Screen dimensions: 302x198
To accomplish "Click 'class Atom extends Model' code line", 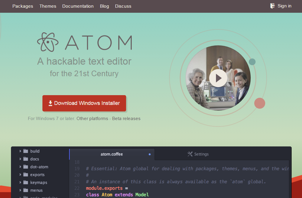I will pyautogui.click(x=117, y=195).
